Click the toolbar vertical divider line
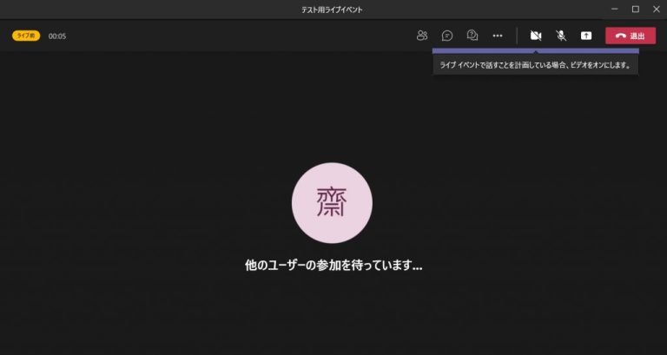667x355 pixels. pyautogui.click(x=518, y=36)
